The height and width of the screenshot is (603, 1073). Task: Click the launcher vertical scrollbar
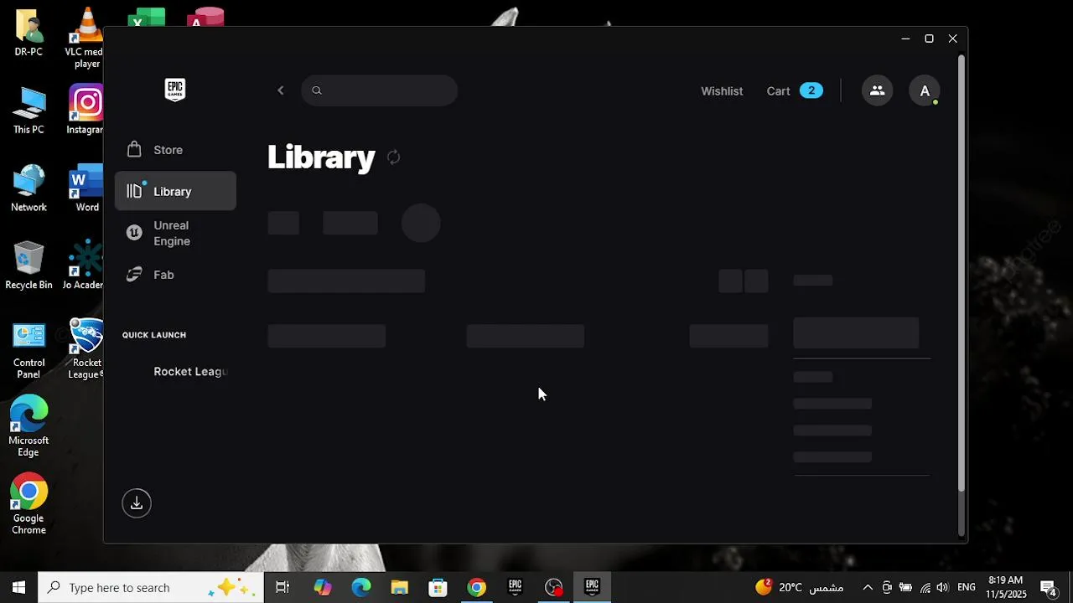pyautogui.click(x=961, y=272)
